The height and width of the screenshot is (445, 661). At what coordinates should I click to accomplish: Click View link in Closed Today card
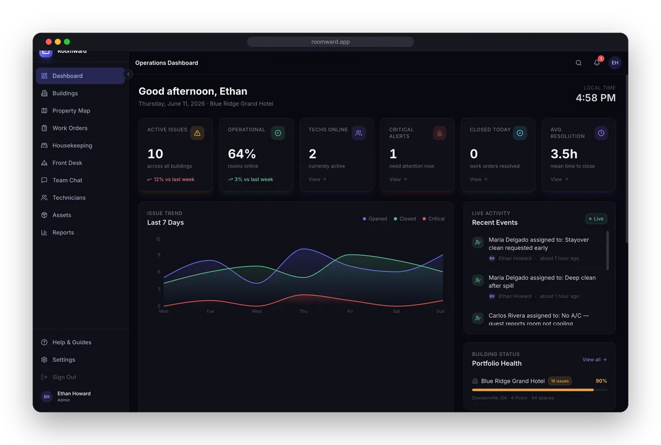point(478,179)
